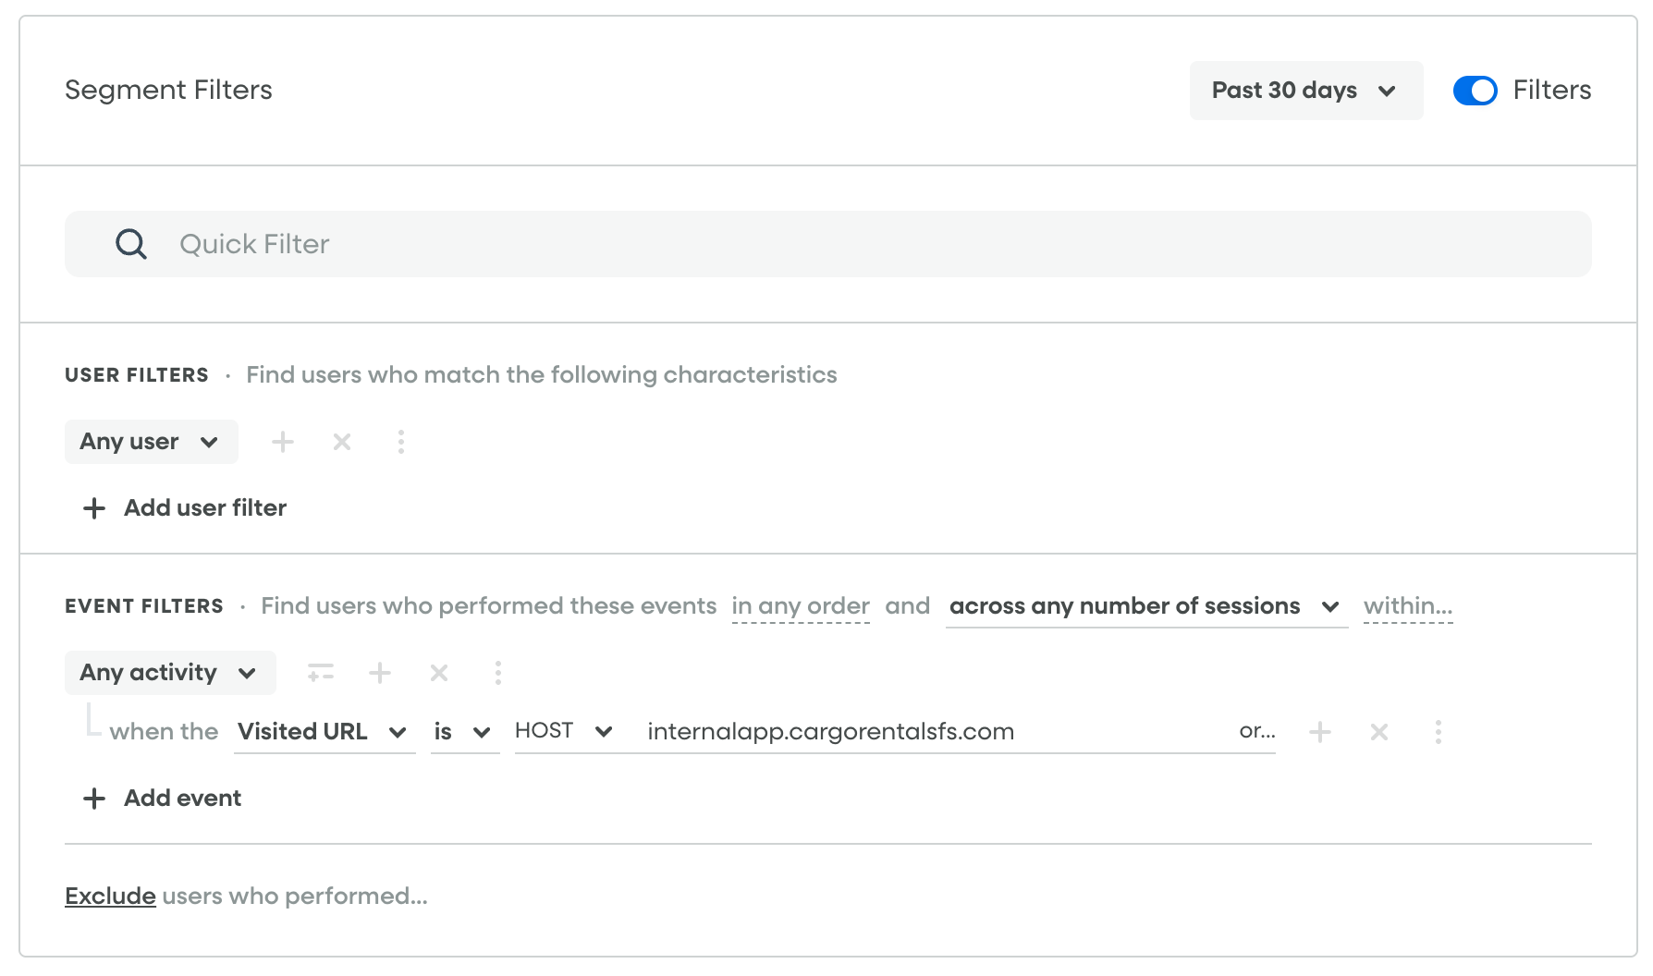This screenshot has height=976, width=1653.
Task: Expand the Any activity dropdown
Action: tap(169, 673)
